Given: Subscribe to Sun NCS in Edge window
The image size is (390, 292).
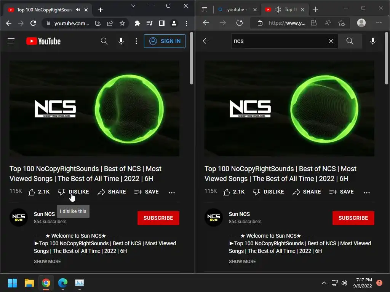Looking at the screenshot, I should [353, 218].
